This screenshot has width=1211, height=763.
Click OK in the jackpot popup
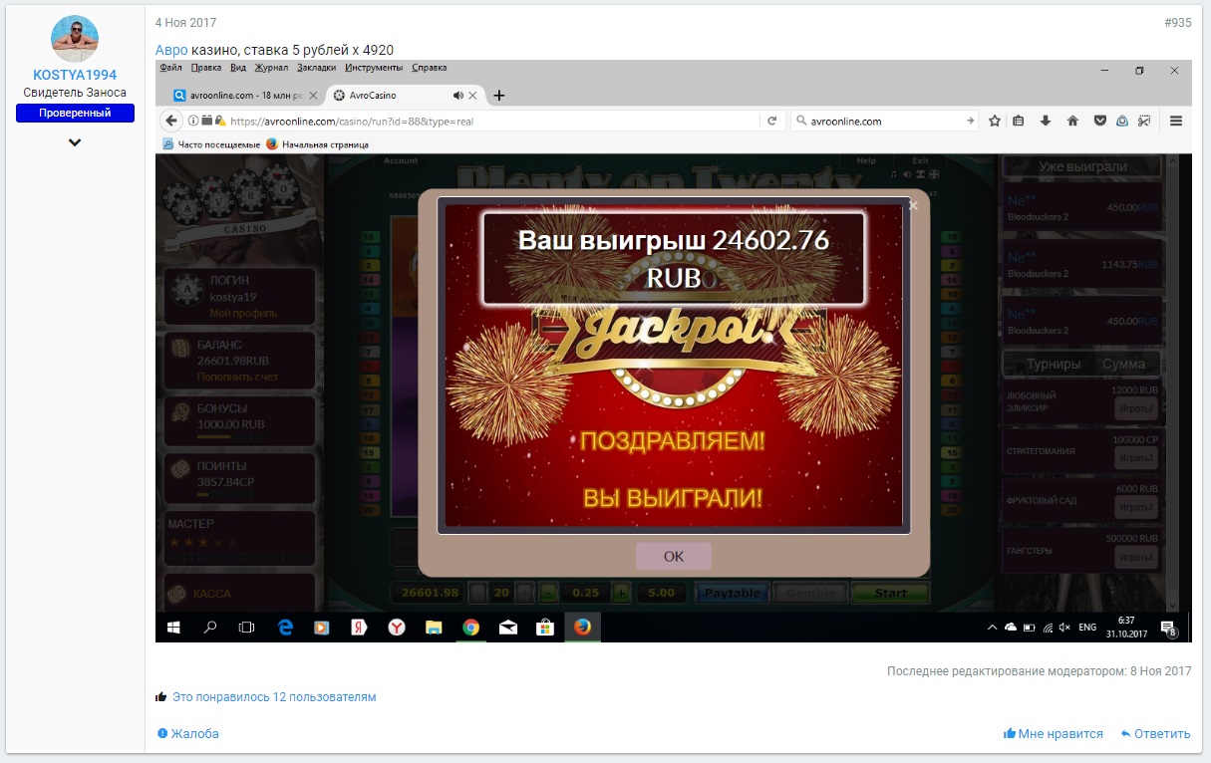pos(674,556)
